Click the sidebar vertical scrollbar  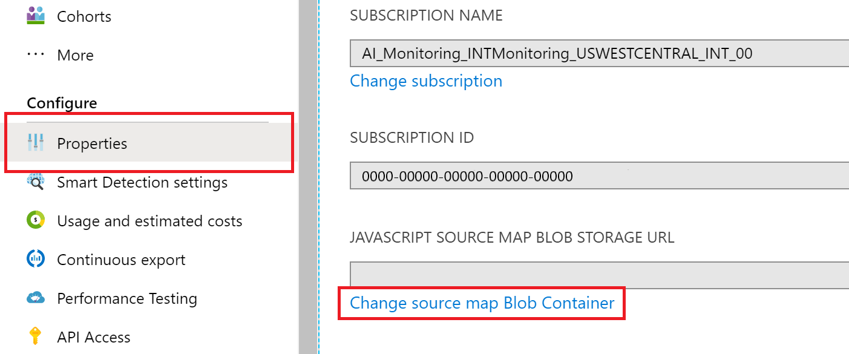click(309, 177)
